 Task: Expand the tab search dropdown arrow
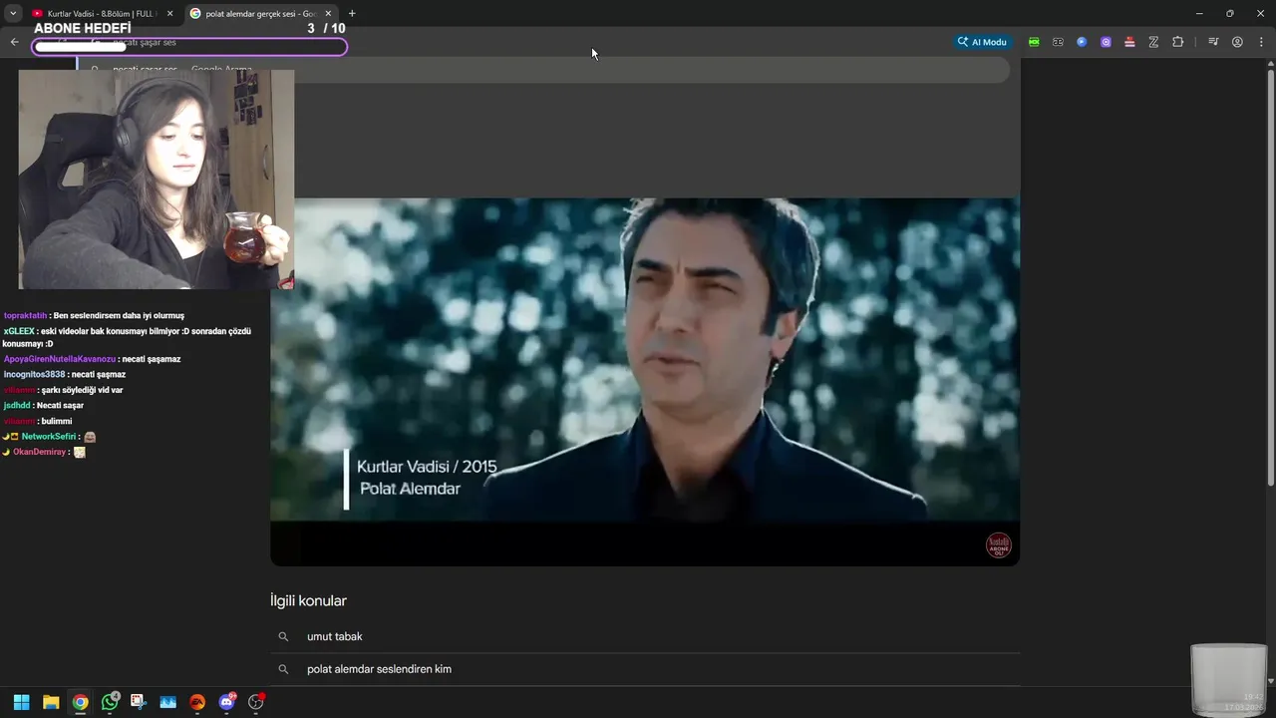[x=13, y=13]
